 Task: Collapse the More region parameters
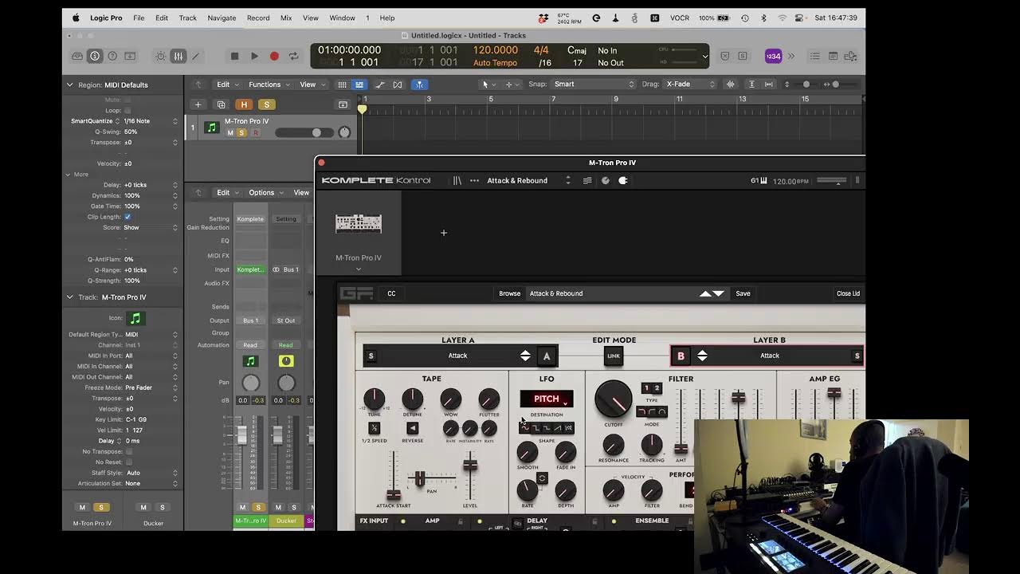[x=69, y=175]
